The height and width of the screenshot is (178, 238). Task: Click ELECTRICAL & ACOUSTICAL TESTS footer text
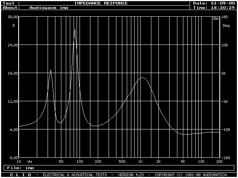(75, 175)
